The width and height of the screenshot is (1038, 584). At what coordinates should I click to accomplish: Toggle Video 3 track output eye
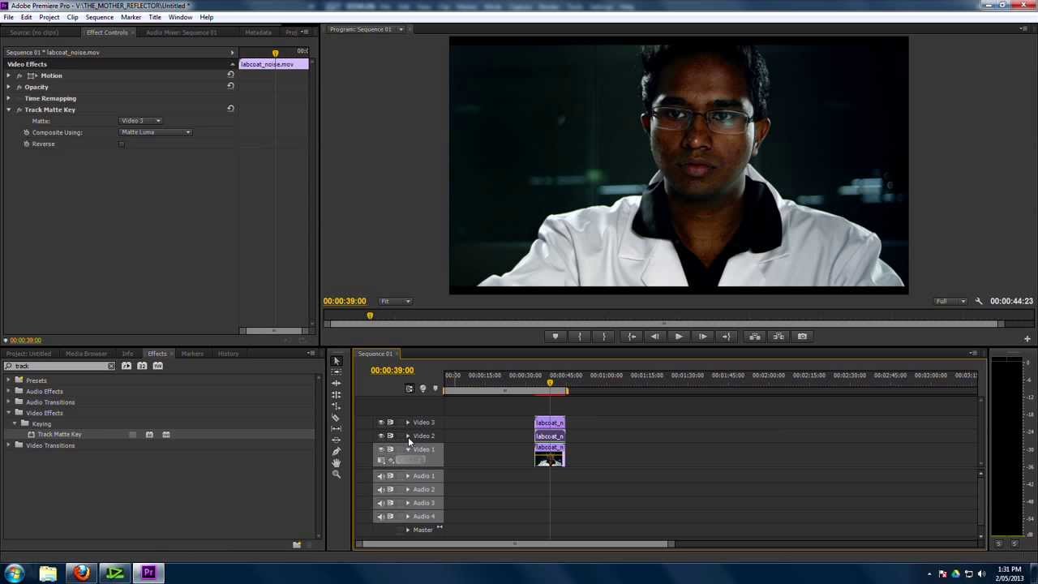(x=381, y=423)
